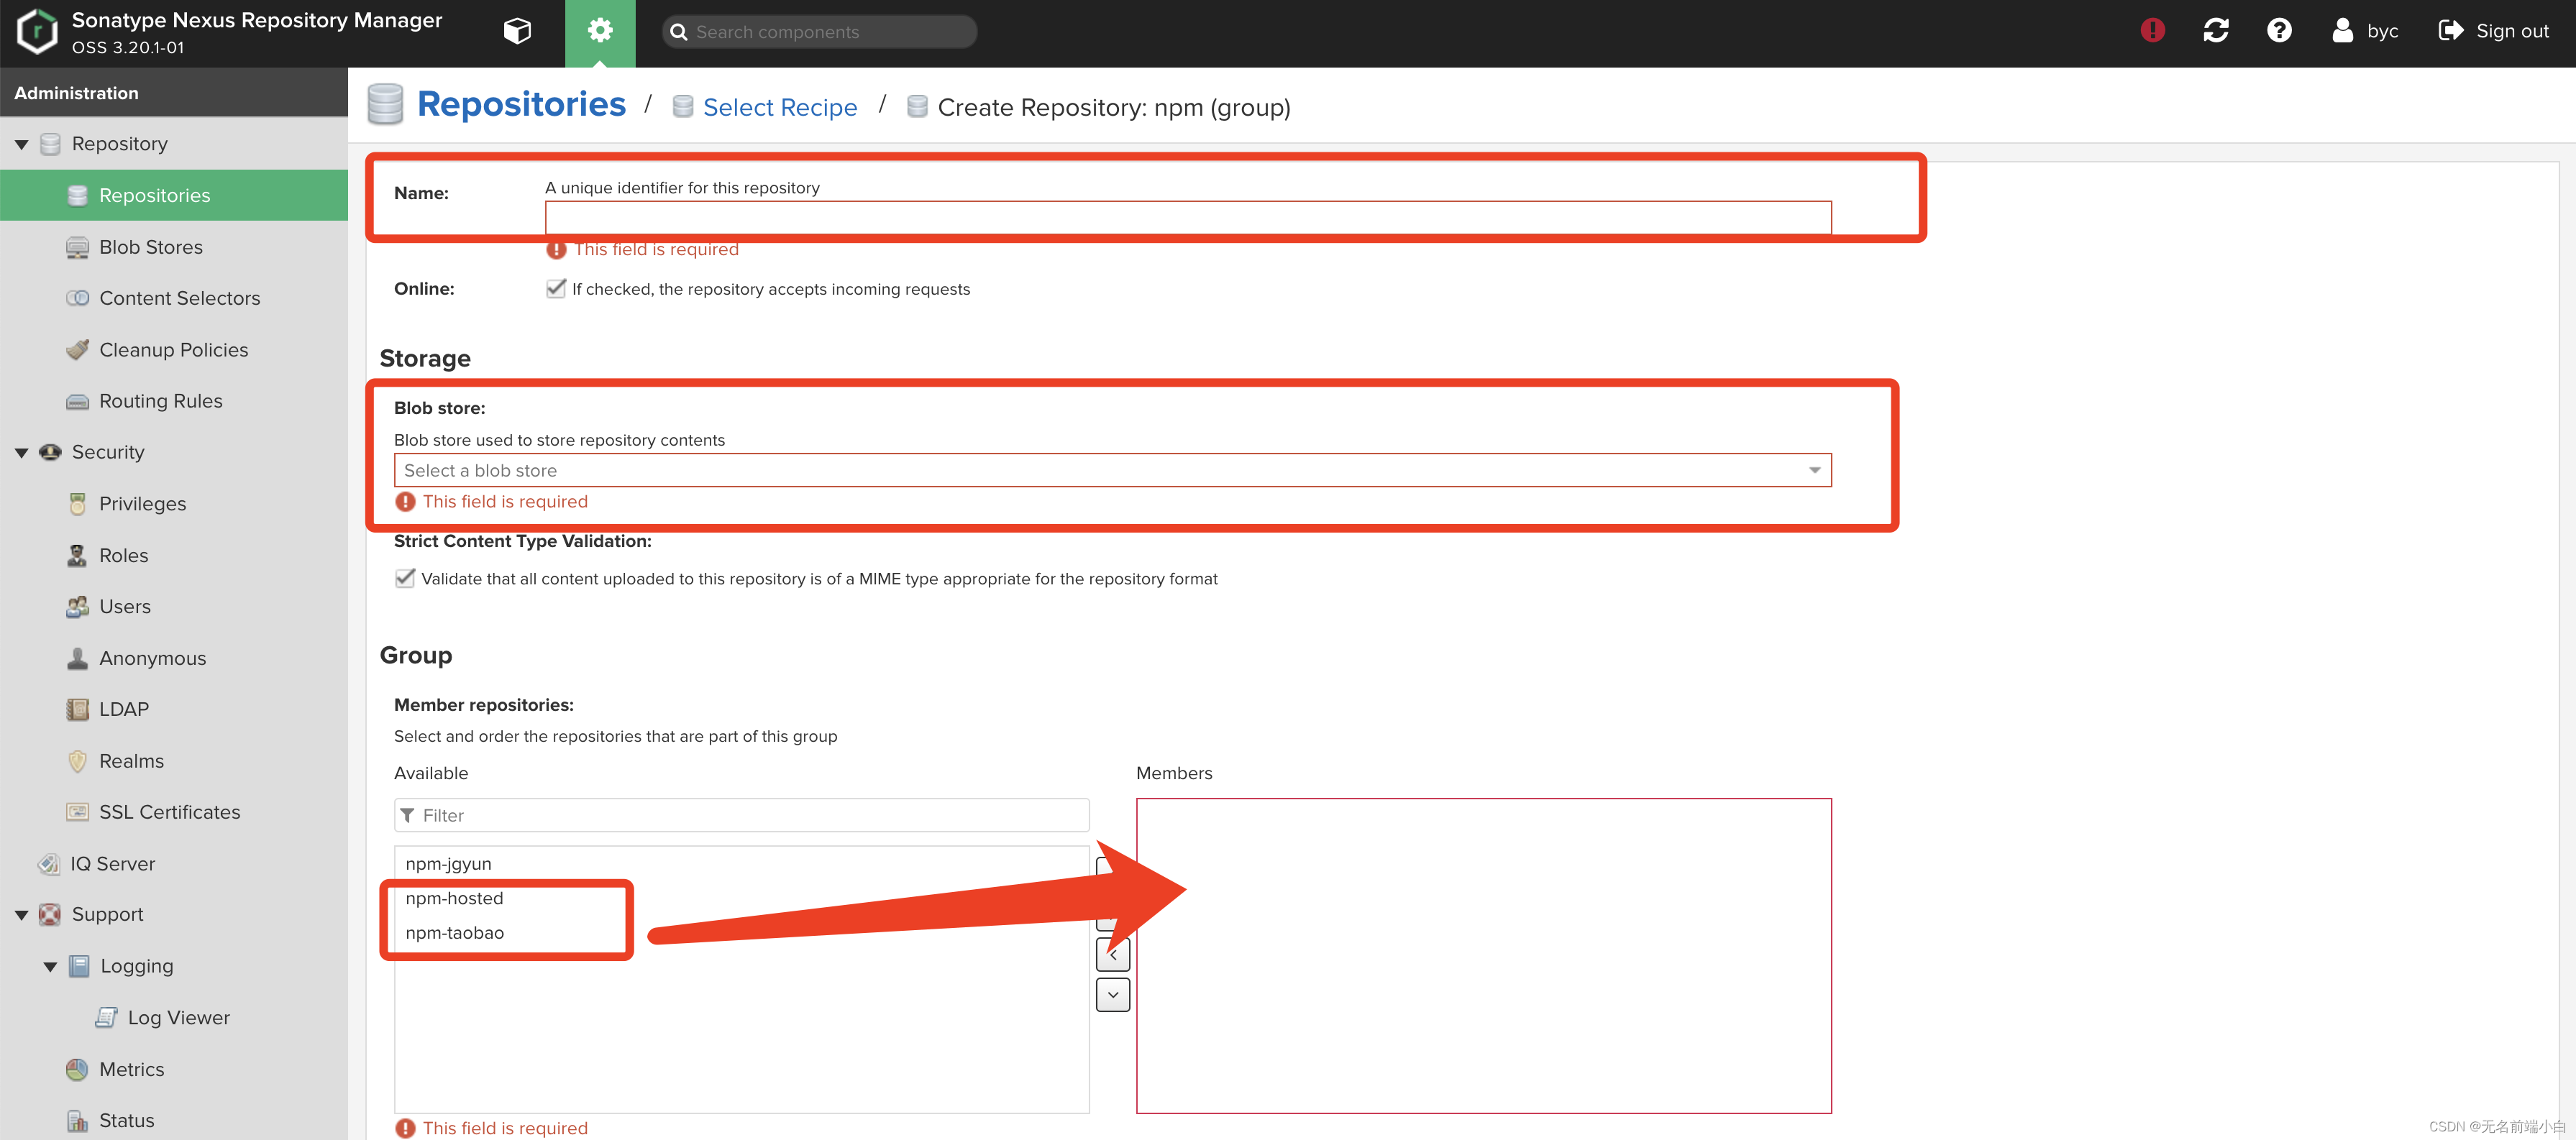Click the move down arrow button
This screenshot has width=2576, height=1140.
click(x=1112, y=995)
